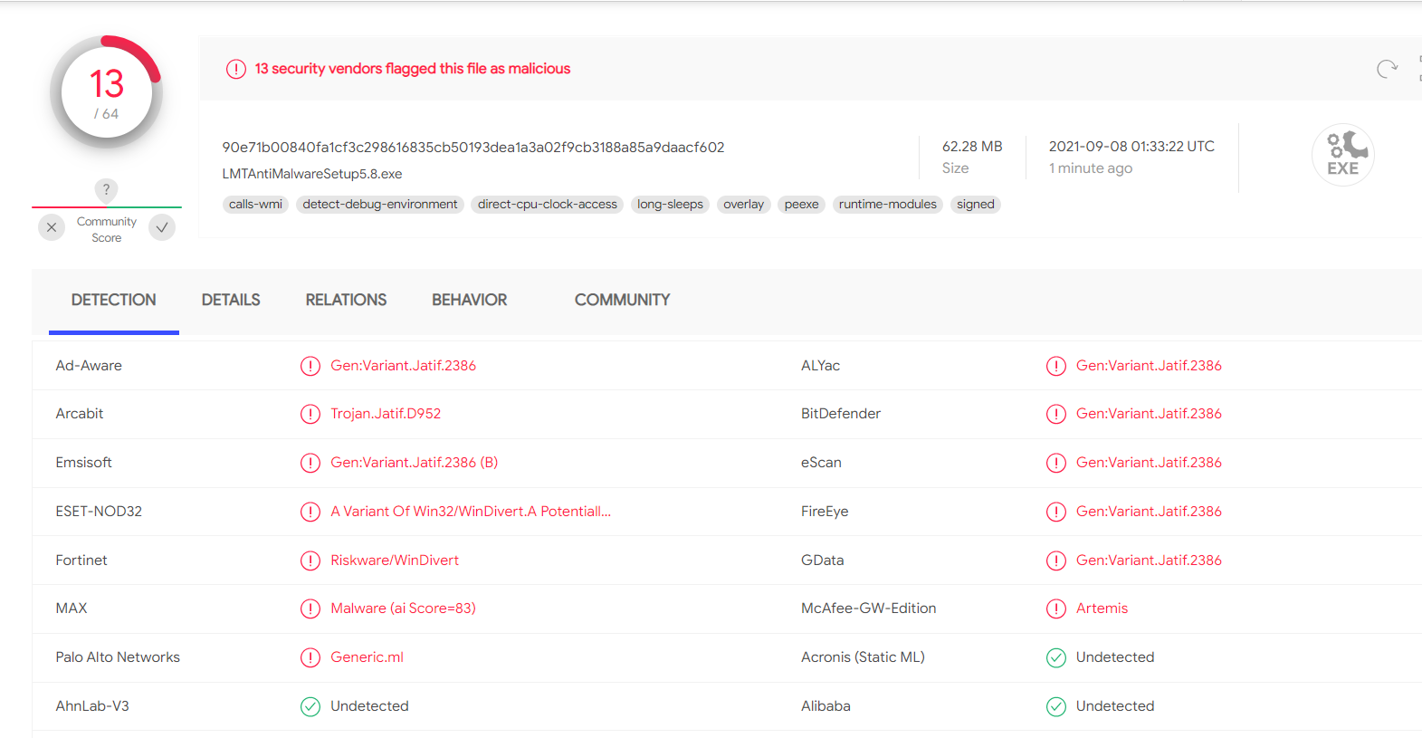Screen dimensions: 1422x738
Task: Click the FireEye detection warning icon
Action: pos(1056,512)
